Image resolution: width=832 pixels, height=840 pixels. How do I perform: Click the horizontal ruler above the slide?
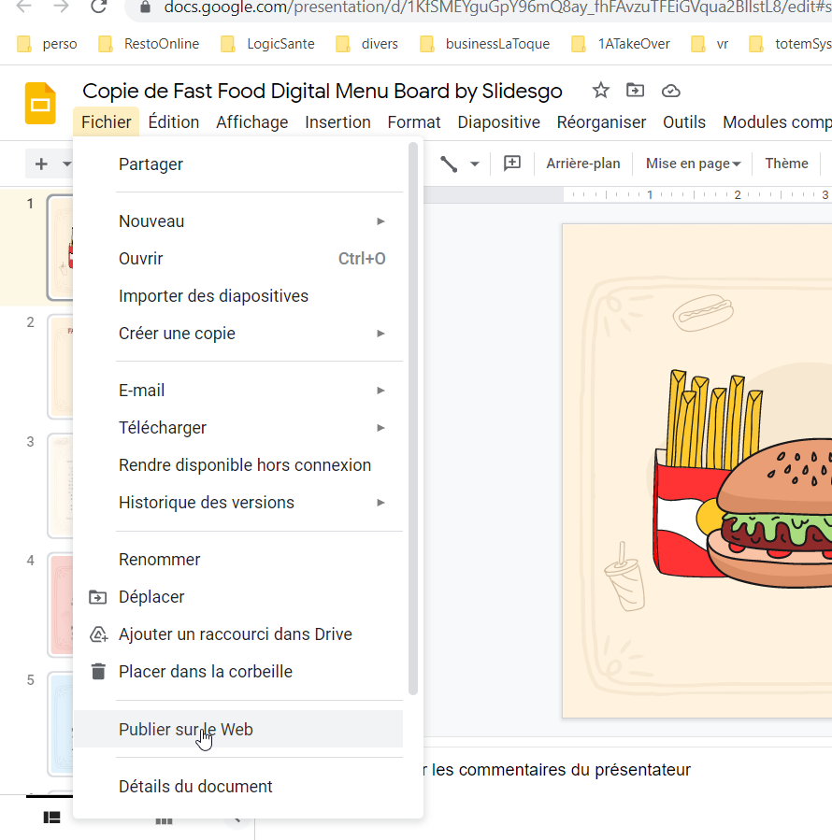click(697, 195)
